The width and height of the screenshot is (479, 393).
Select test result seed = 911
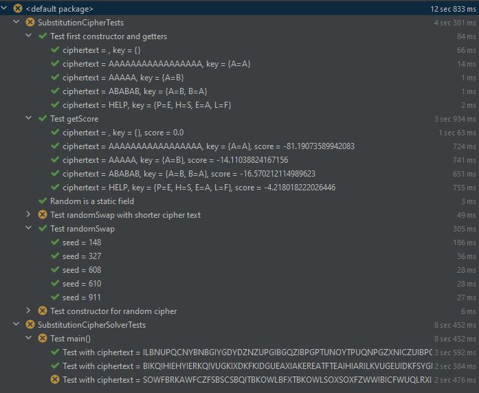coord(80,297)
